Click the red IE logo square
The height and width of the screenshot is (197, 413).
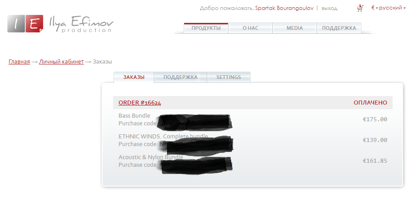(x=34, y=23)
